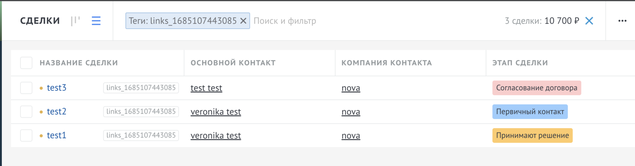Open the test3 deal

click(56, 88)
